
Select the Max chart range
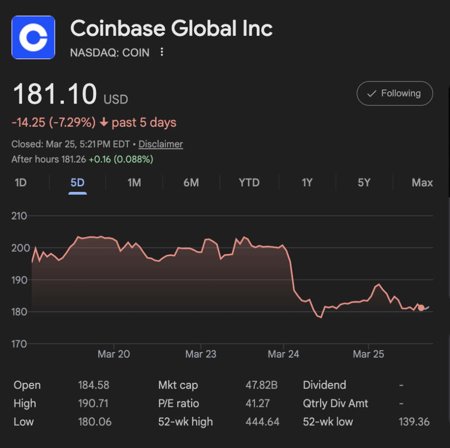(422, 183)
